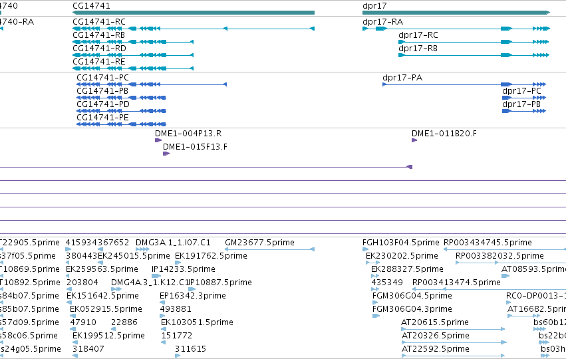Click the 435349 feature label

[x=387, y=283]
